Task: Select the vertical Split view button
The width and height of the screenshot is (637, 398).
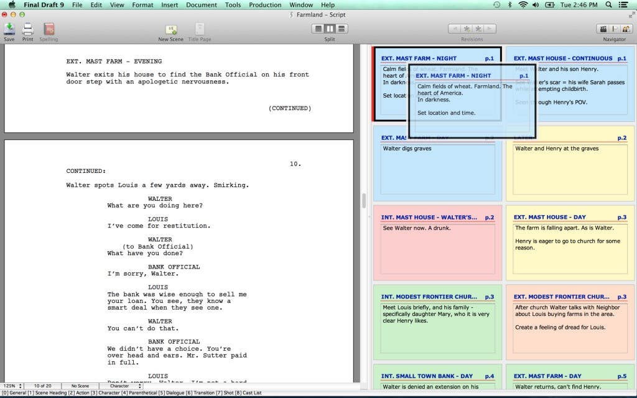Action: click(x=330, y=29)
